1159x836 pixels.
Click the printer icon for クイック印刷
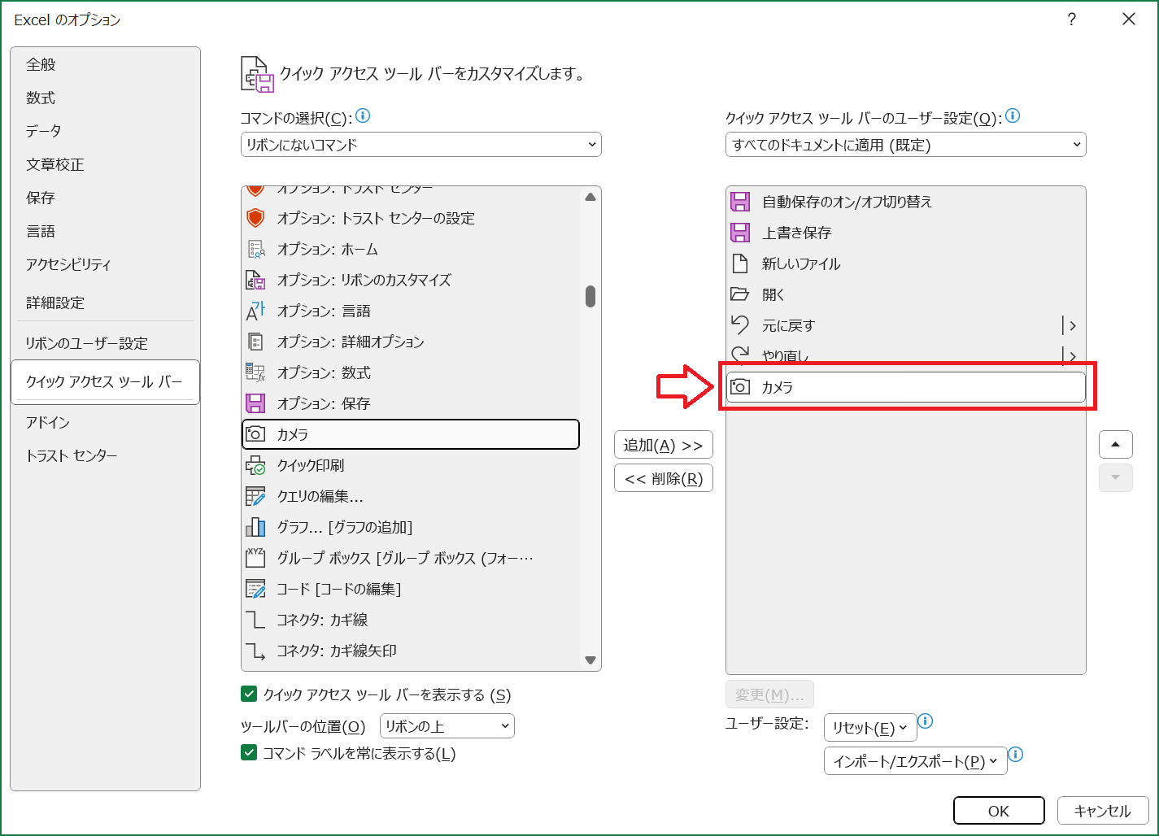[x=255, y=465]
